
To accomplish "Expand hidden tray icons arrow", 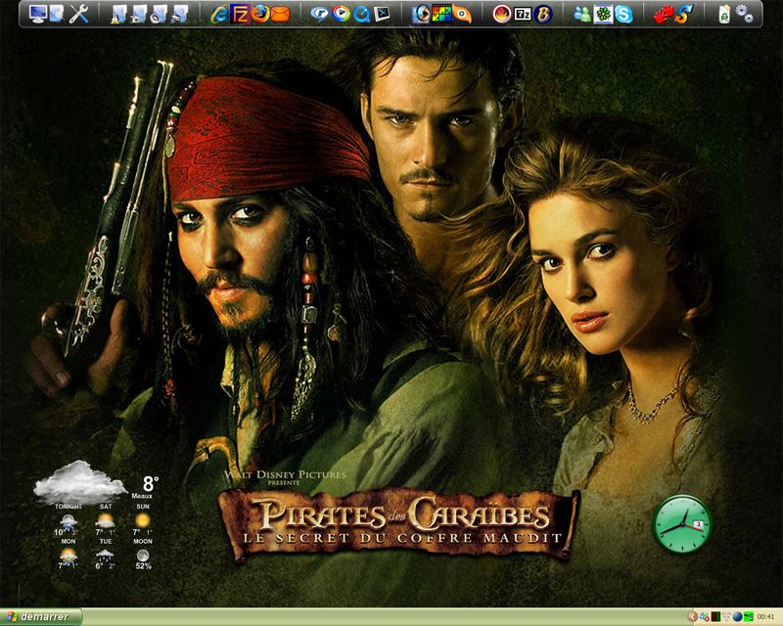I will pos(693,617).
